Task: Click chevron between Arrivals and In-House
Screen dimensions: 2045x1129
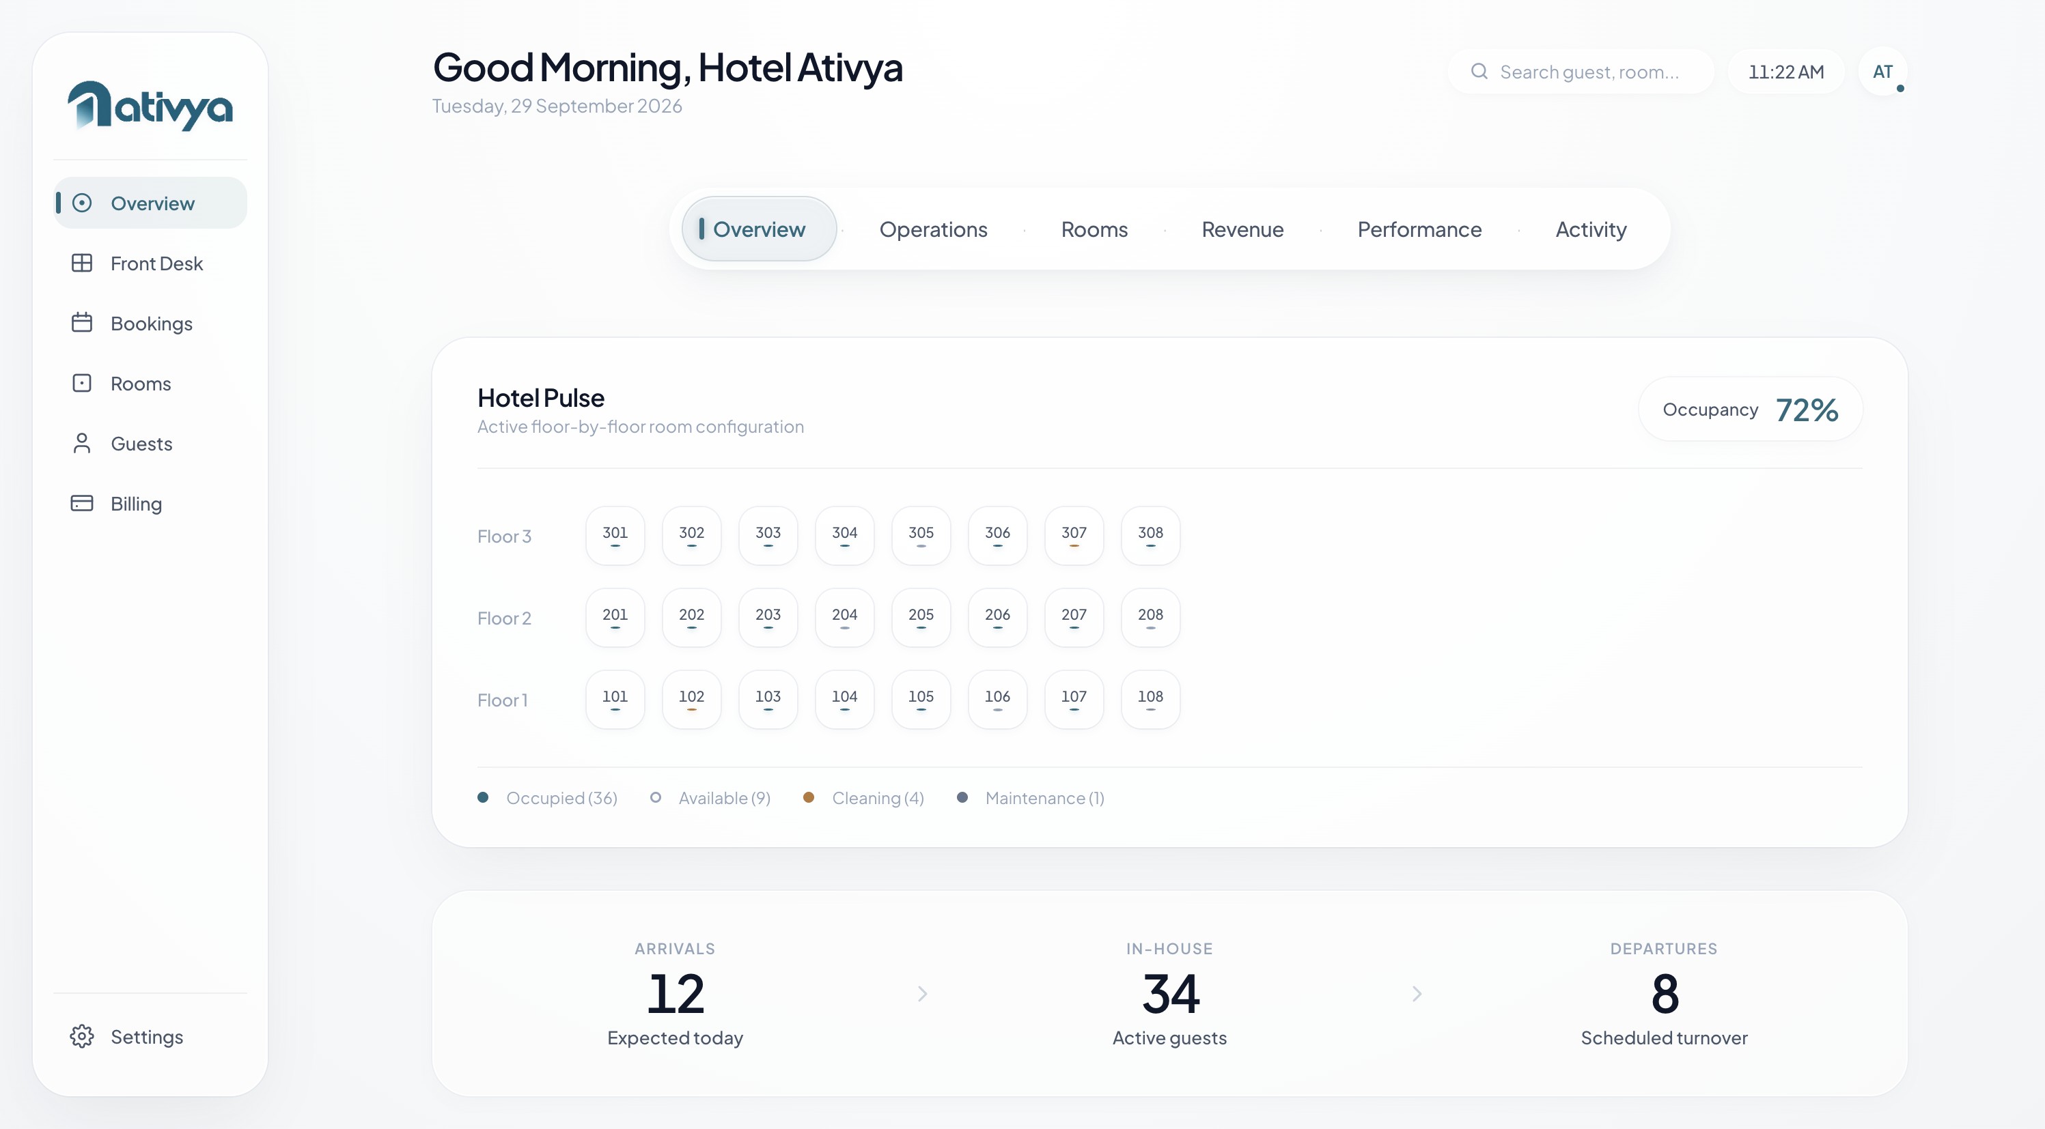Action: click(923, 993)
